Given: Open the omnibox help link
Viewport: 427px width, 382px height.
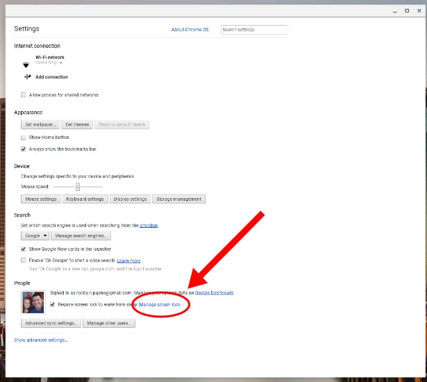Looking at the screenshot, I should pyautogui.click(x=149, y=225).
